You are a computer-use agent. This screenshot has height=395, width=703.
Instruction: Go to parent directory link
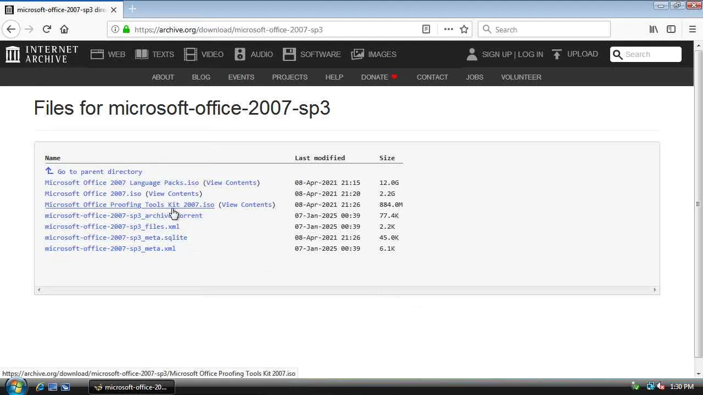93,172
